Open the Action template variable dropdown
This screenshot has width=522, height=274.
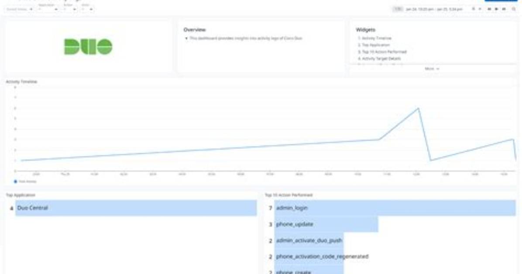tap(69, 9)
